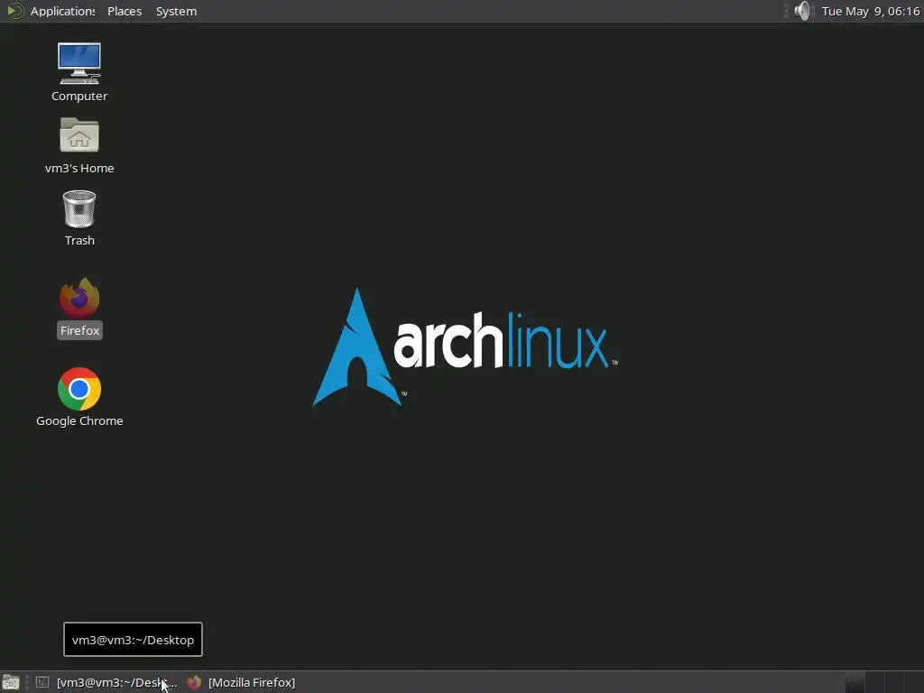924x693 pixels.
Task: Open the System menu
Action: pos(176,11)
